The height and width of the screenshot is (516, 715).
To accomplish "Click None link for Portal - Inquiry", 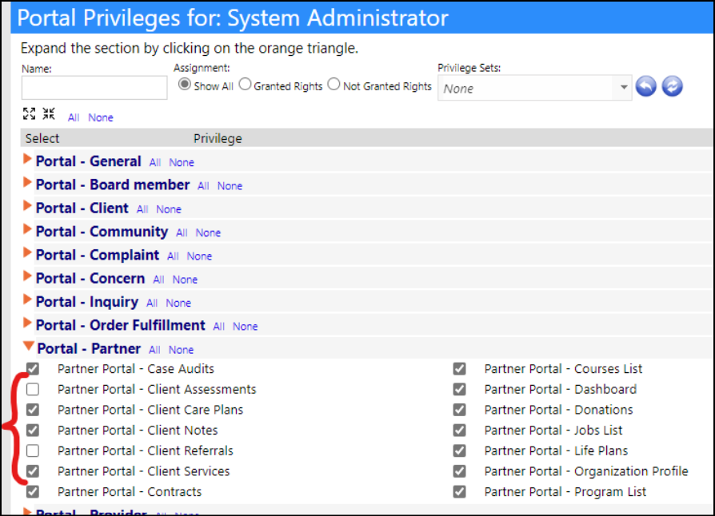I will point(178,303).
